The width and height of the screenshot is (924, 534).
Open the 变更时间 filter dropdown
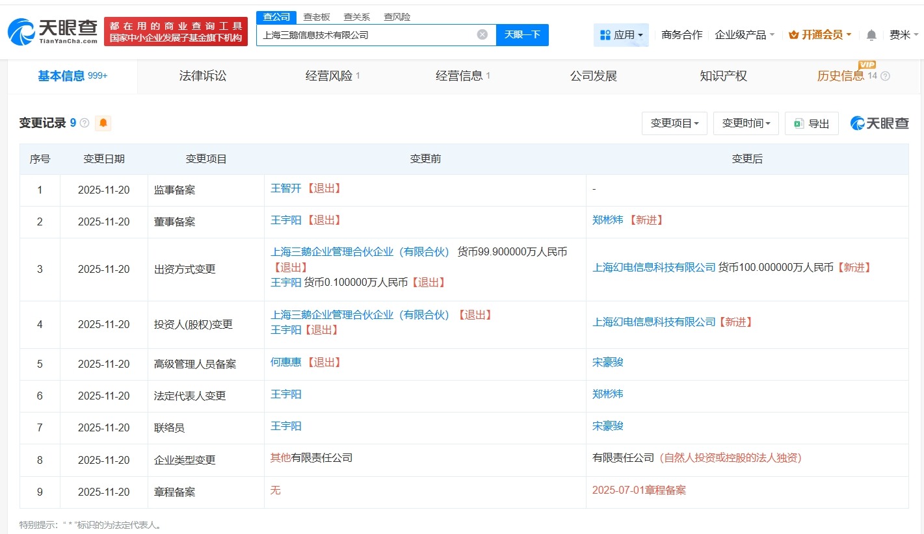746,123
